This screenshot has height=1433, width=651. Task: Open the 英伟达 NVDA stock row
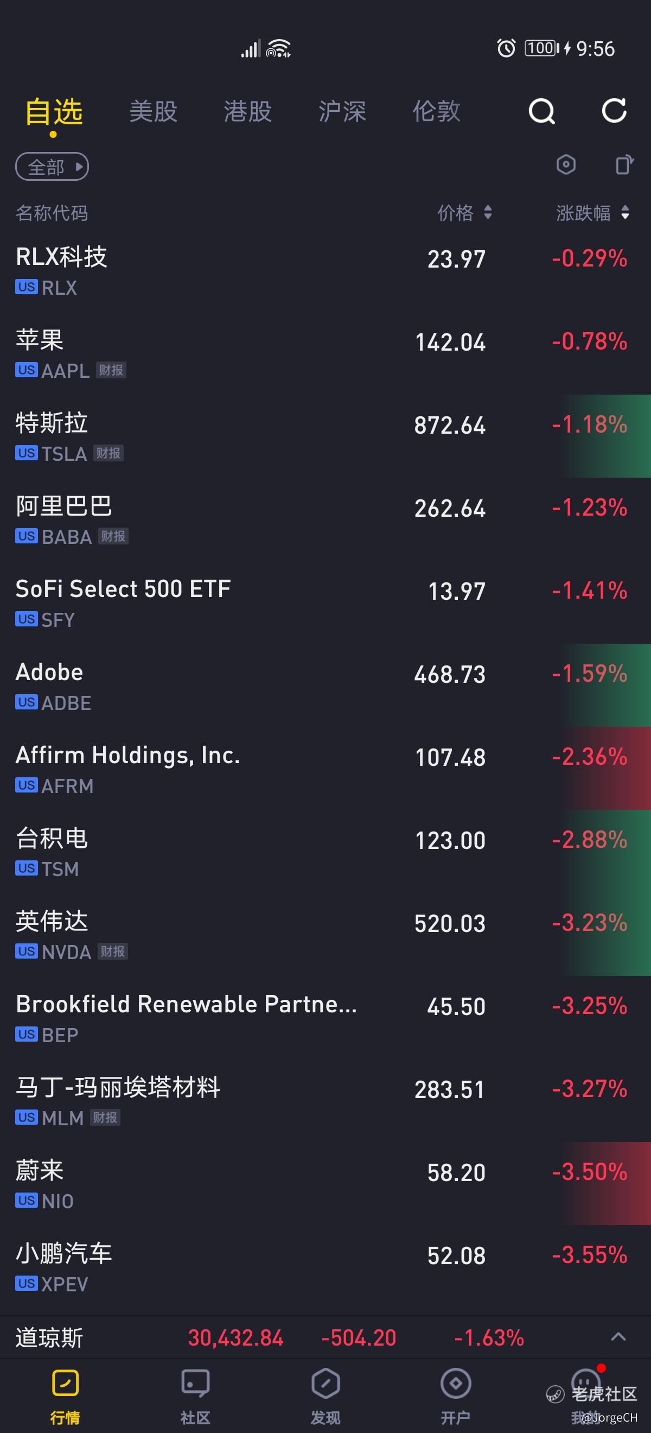pyautogui.click(x=325, y=935)
